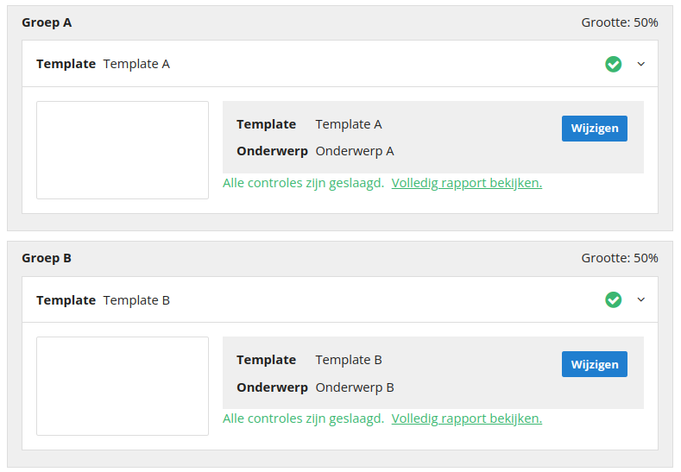Click the Template A header row title
The height and width of the screenshot is (472, 681).
[103, 64]
